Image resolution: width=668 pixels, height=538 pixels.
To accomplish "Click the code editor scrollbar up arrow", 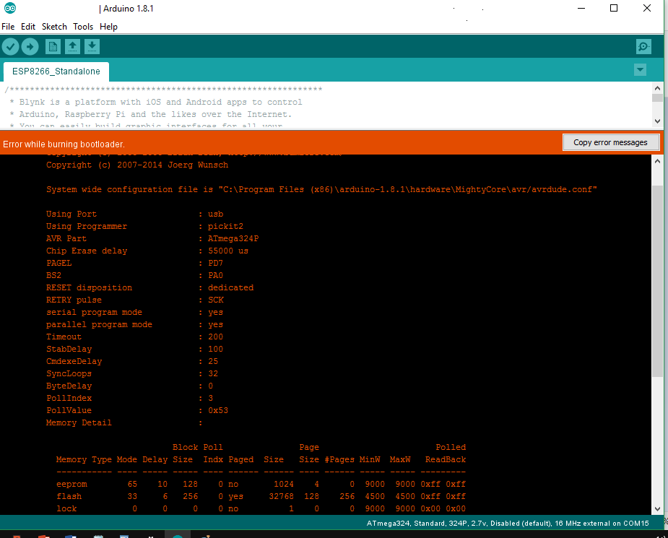I will pos(657,88).
